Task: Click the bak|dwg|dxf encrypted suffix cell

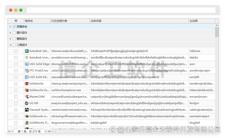Action: (139, 123)
